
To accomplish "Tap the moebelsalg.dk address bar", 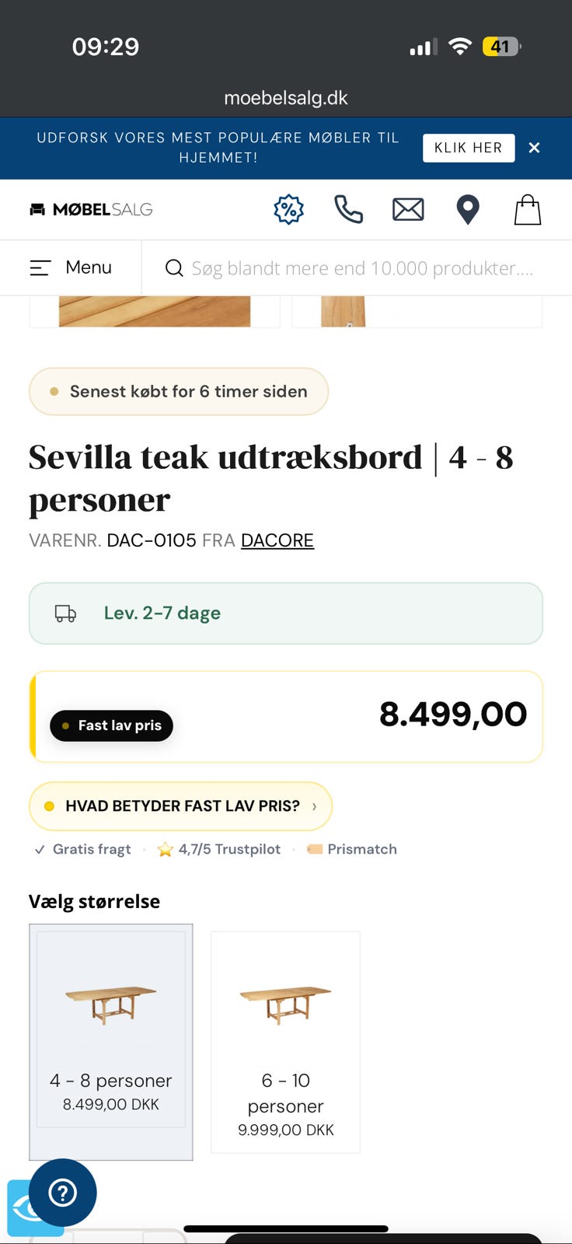I will [x=286, y=98].
